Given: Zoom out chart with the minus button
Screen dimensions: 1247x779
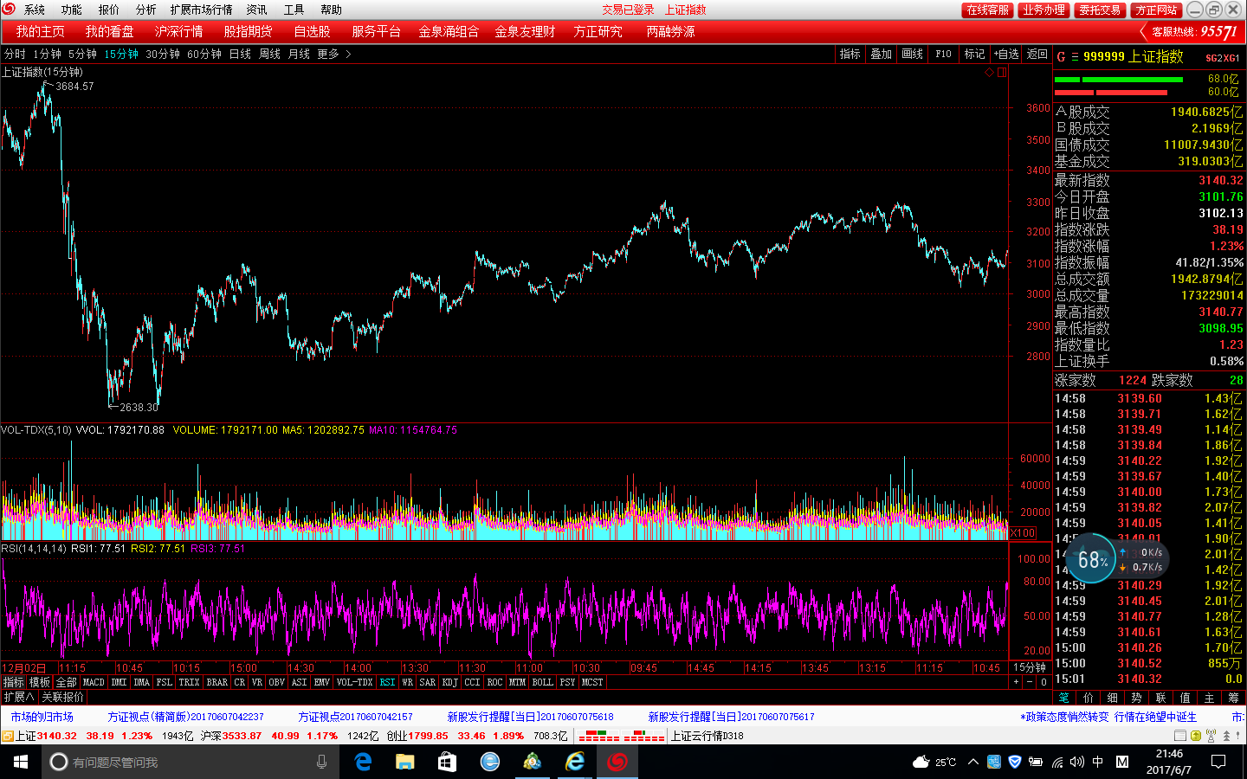Looking at the screenshot, I should (1030, 682).
